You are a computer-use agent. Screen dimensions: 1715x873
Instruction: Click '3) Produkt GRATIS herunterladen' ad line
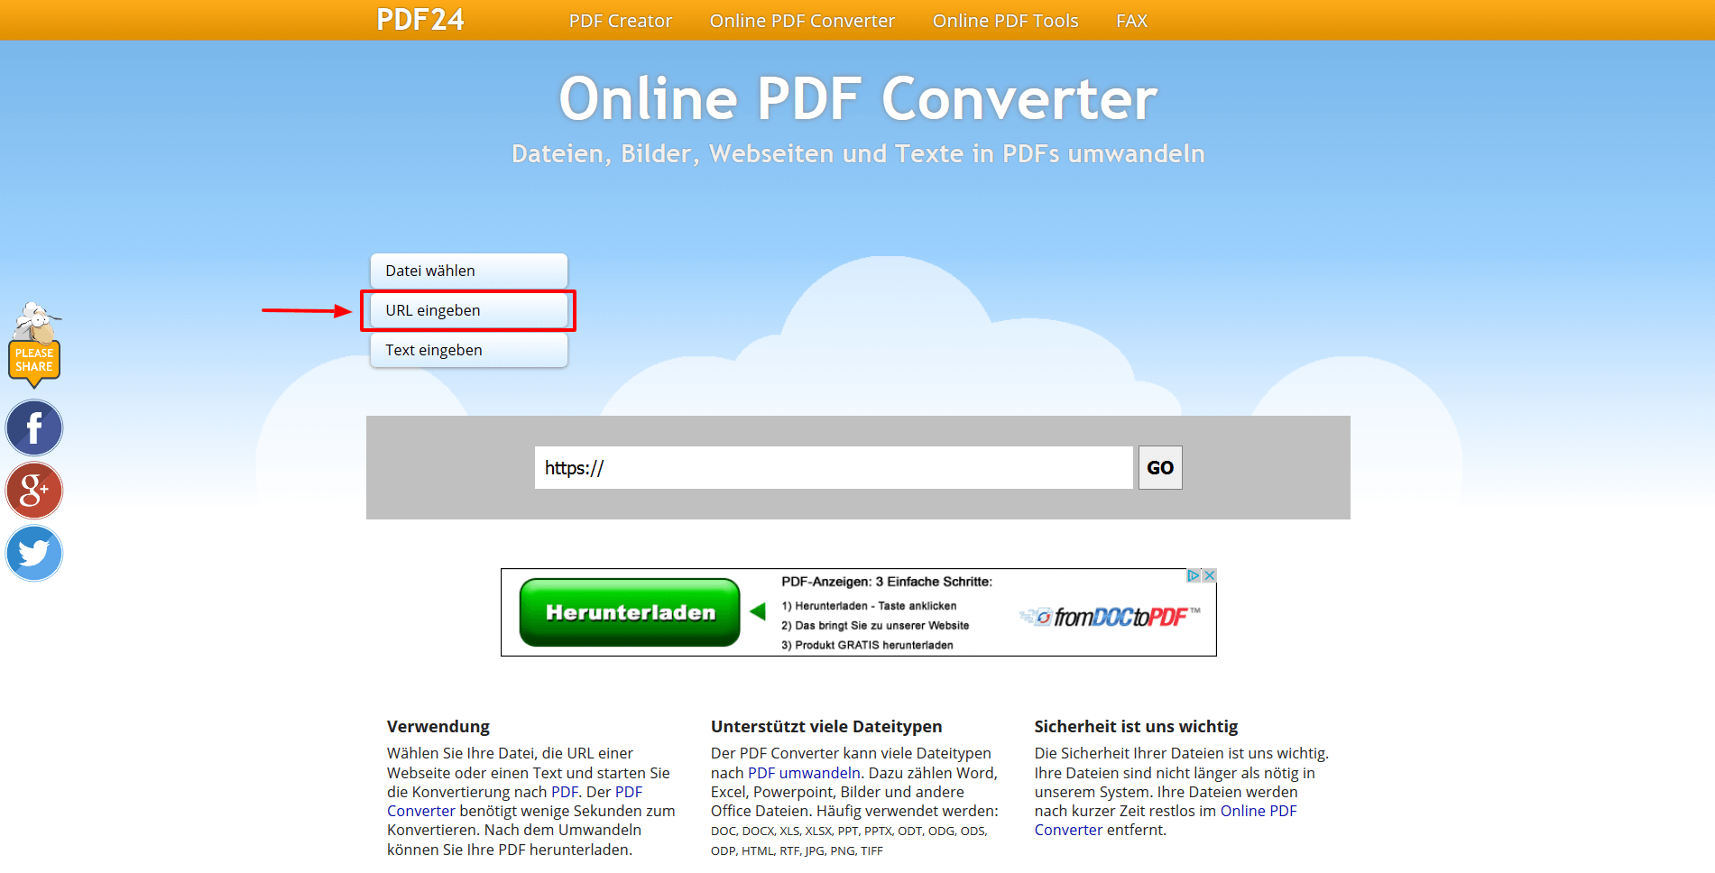tap(867, 645)
